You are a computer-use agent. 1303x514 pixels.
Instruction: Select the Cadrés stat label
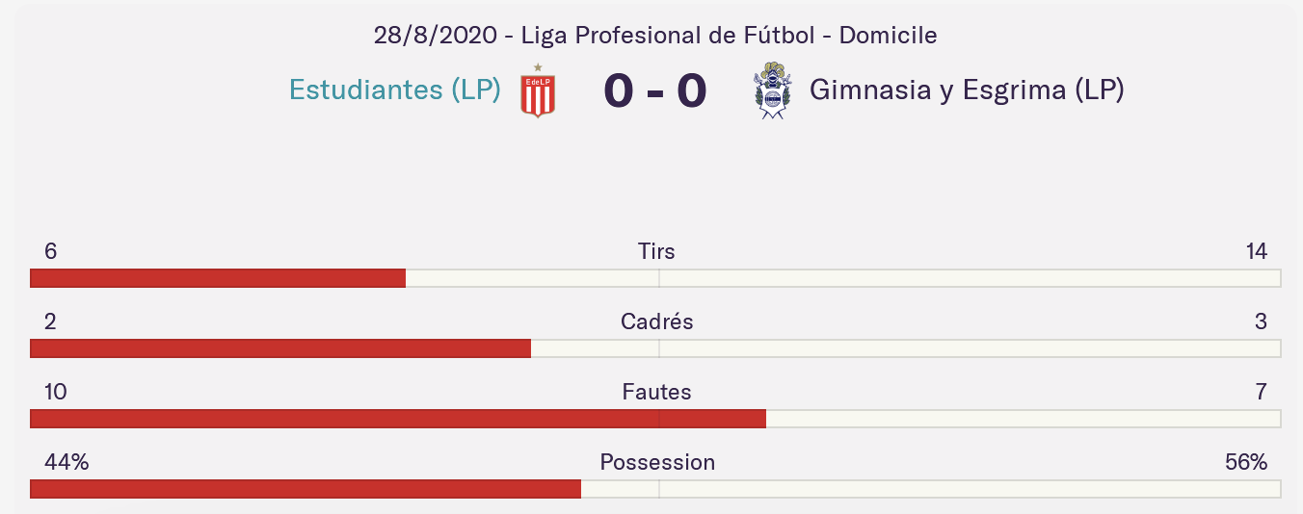656,322
